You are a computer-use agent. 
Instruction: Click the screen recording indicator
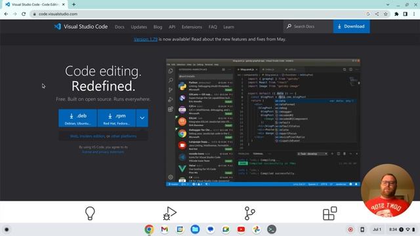[x=350, y=229]
